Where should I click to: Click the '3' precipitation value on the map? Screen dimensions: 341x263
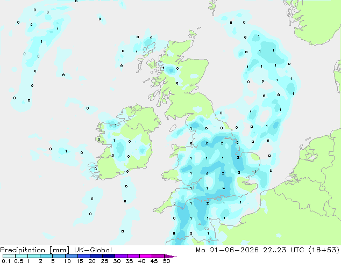[207, 173]
